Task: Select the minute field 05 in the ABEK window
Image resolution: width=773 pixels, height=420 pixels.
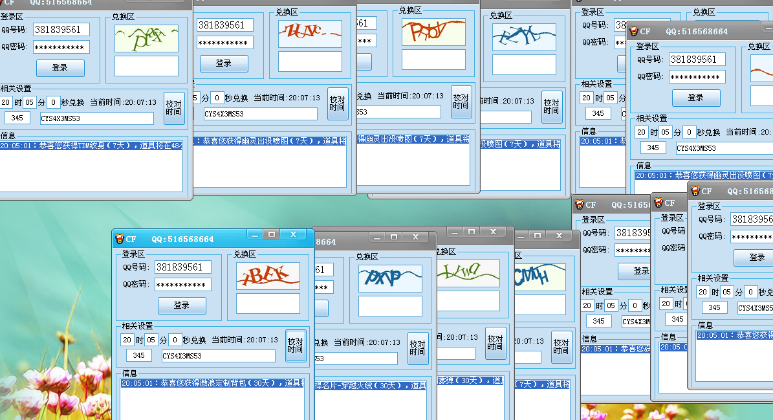Action: (x=151, y=340)
